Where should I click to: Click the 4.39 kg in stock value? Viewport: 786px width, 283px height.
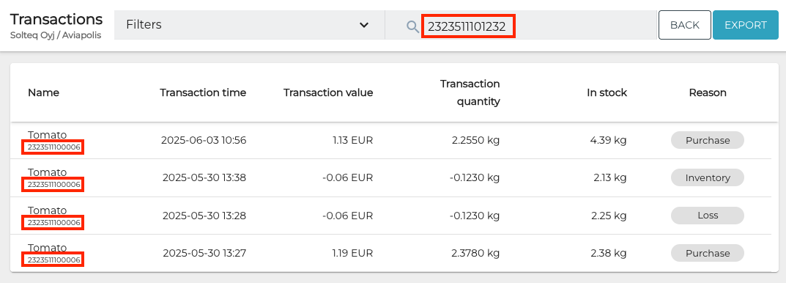tap(609, 141)
